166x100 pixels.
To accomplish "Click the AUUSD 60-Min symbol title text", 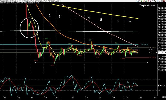I will pyautogui.click(x=5, y=1).
